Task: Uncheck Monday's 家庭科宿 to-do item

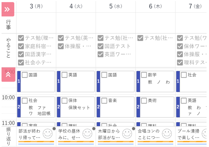Action: (21, 46)
